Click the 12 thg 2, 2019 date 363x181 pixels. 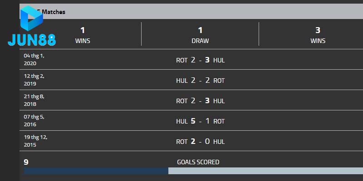click(x=34, y=80)
